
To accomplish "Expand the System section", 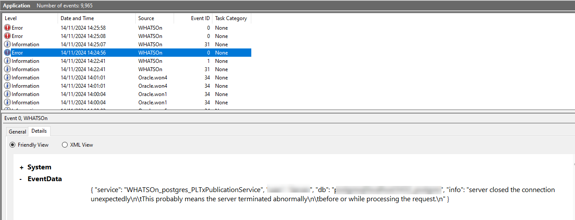I will 21,167.
